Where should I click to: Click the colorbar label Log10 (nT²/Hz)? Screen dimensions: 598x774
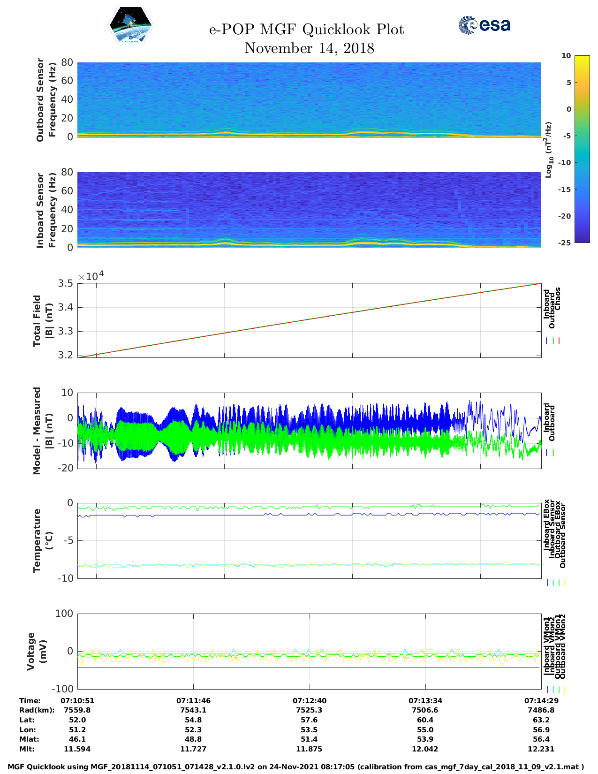[x=548, y=150]
